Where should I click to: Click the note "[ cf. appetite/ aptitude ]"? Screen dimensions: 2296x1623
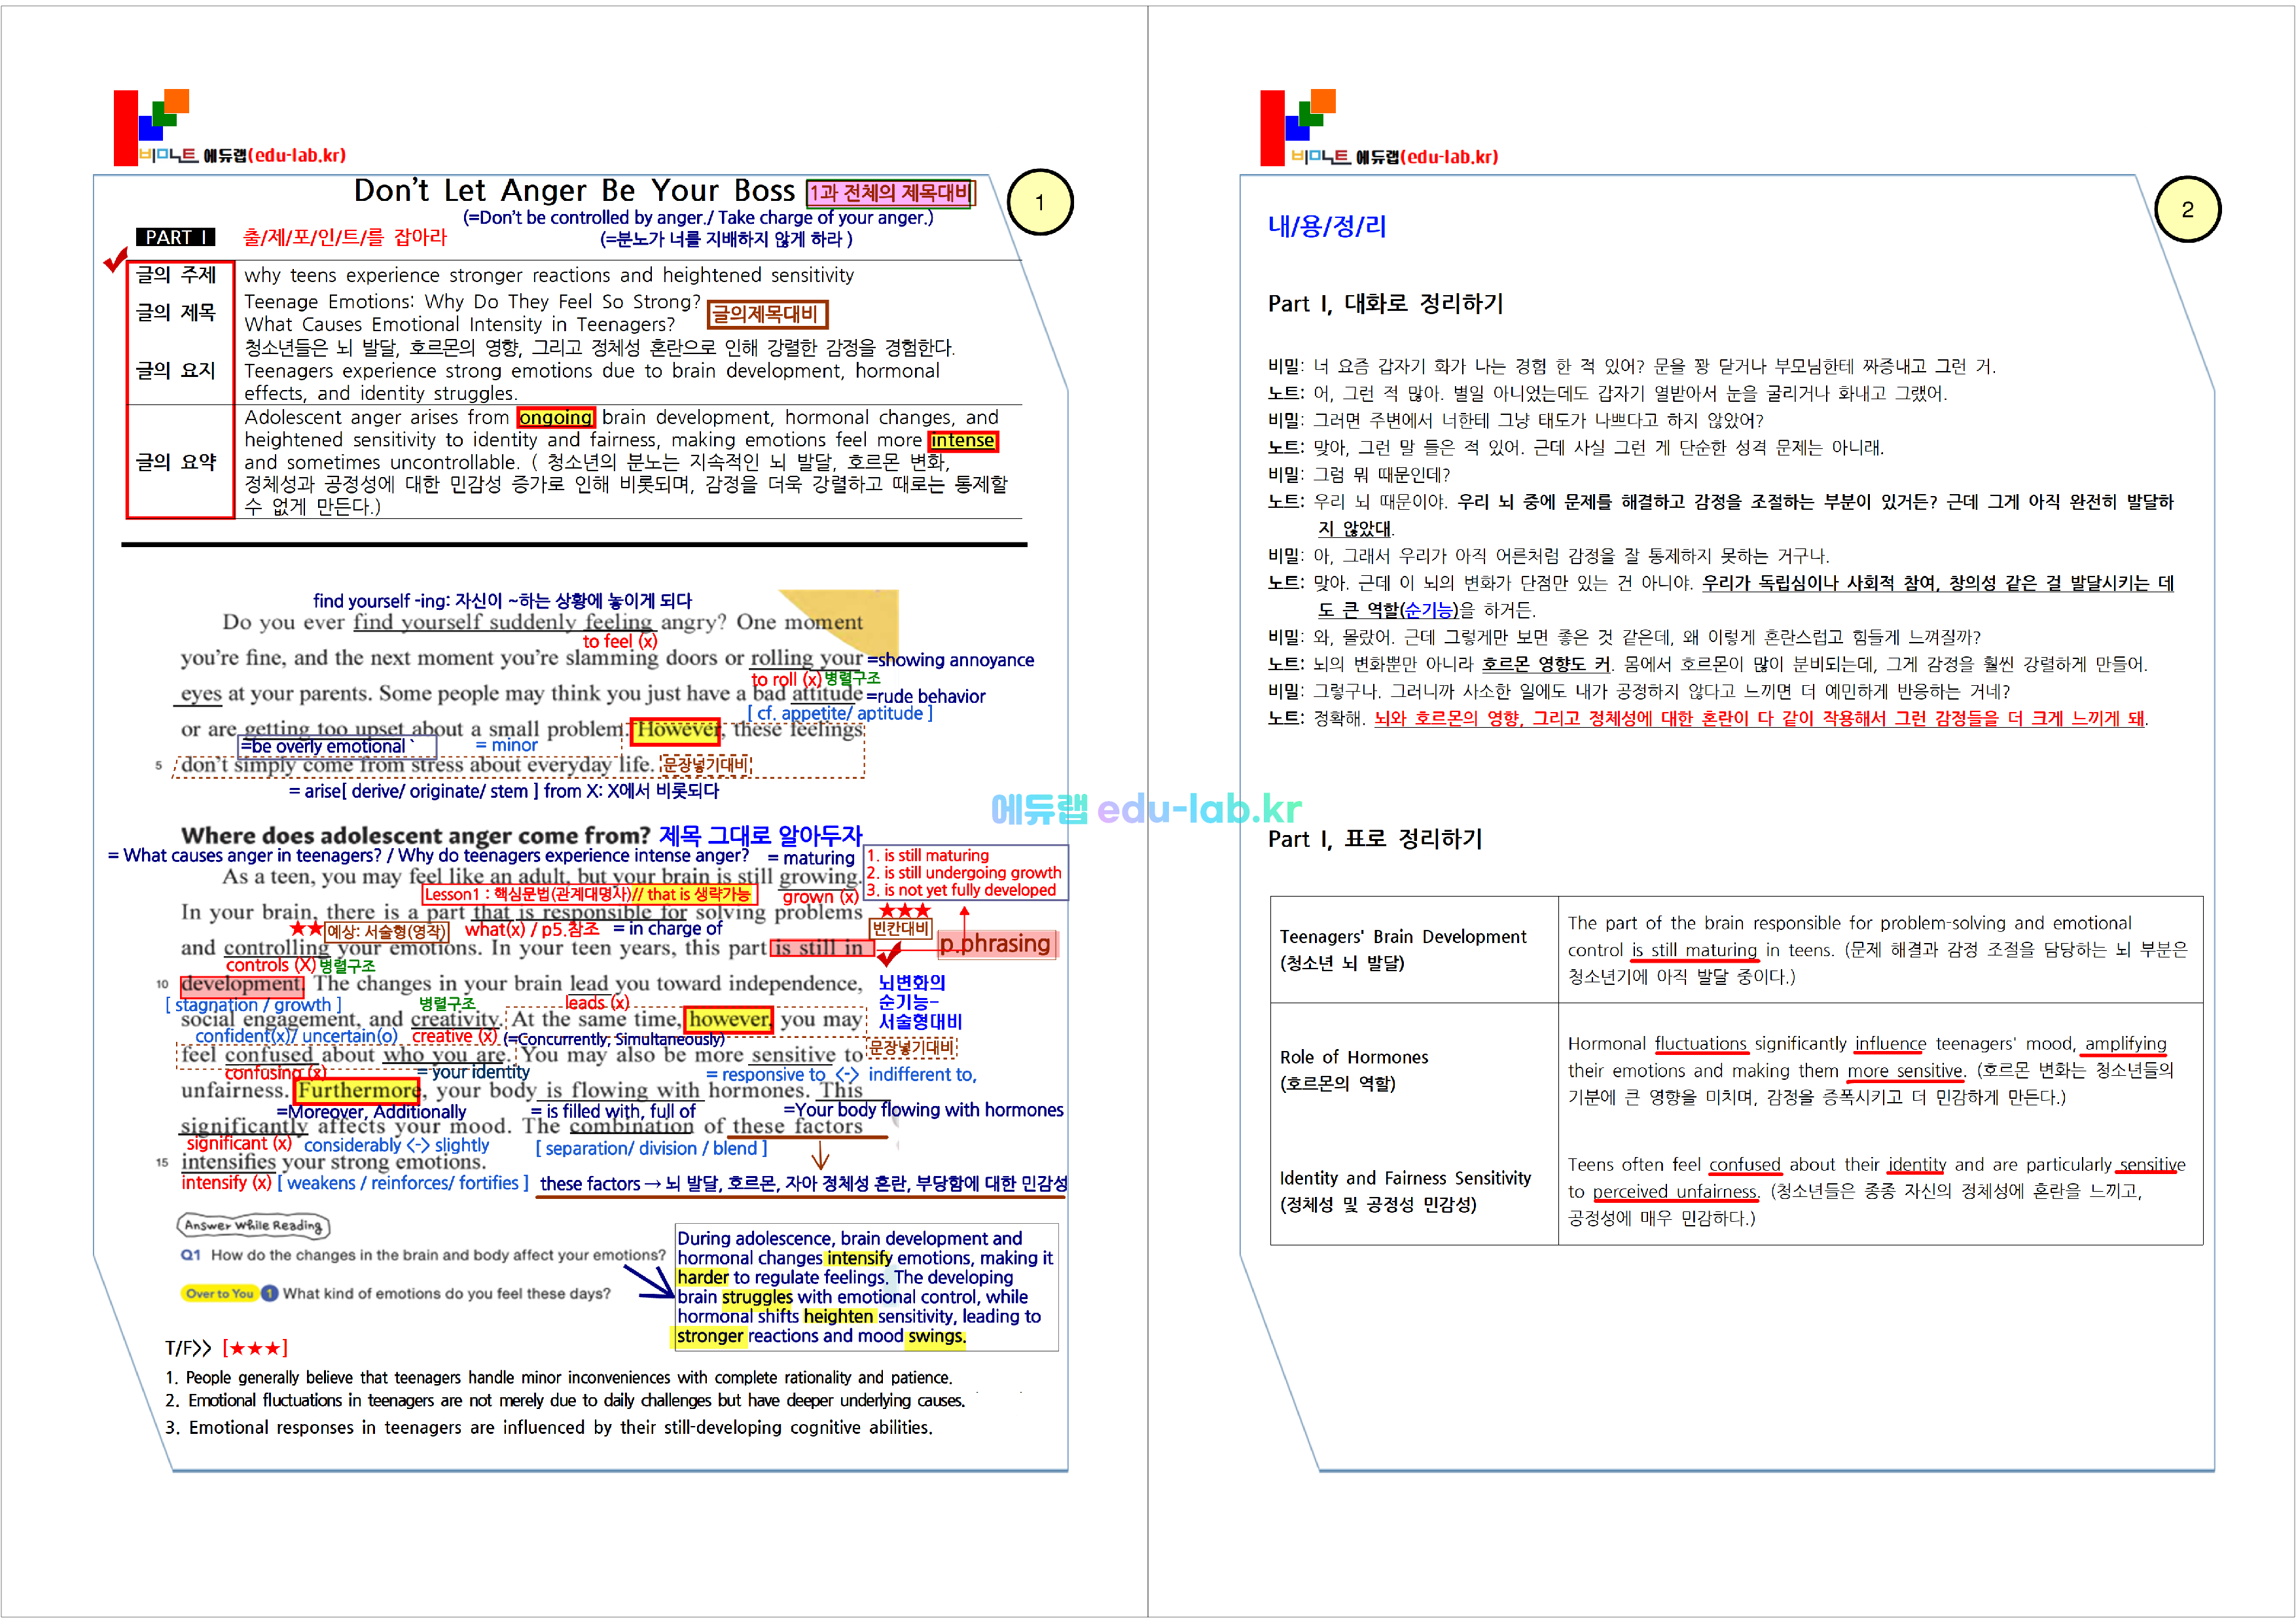pyautogui.click(x=840, y=713)
